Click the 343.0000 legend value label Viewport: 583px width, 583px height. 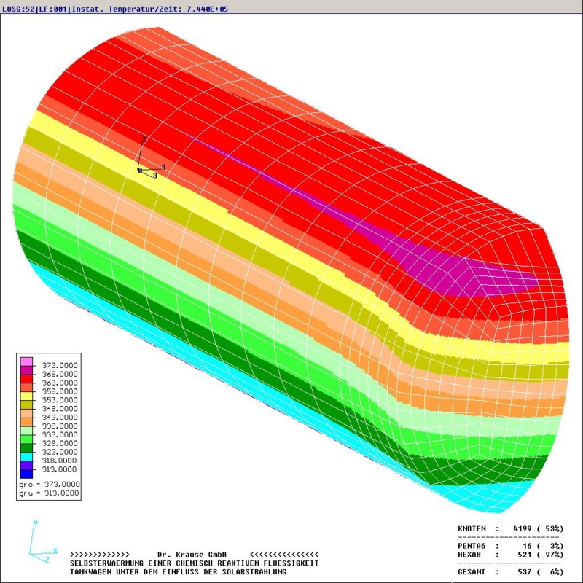point(60,417)
